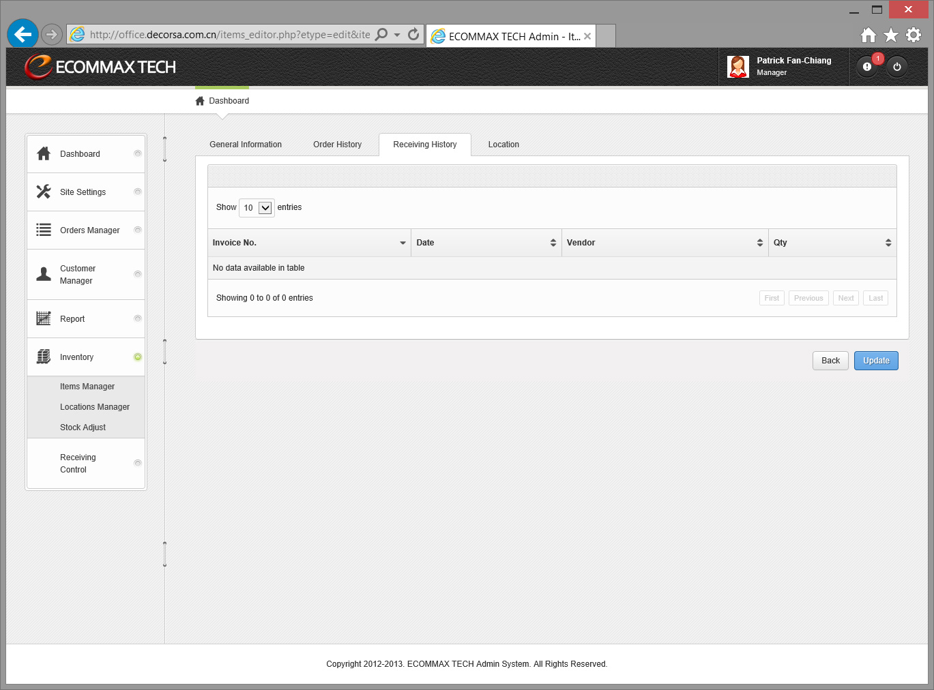This screenshot has height=690, width=934.
Task: Expand the Inventory sidebar menu
Action: coord(86,357)
